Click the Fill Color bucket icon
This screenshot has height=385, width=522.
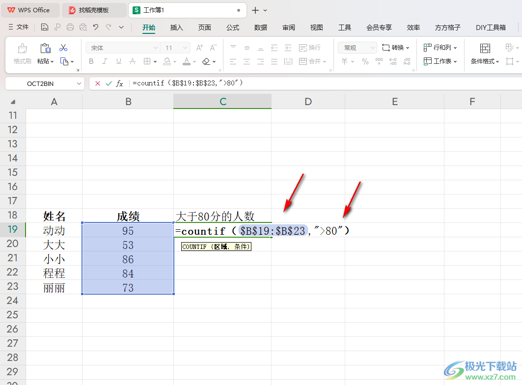(x=167, y=61)
